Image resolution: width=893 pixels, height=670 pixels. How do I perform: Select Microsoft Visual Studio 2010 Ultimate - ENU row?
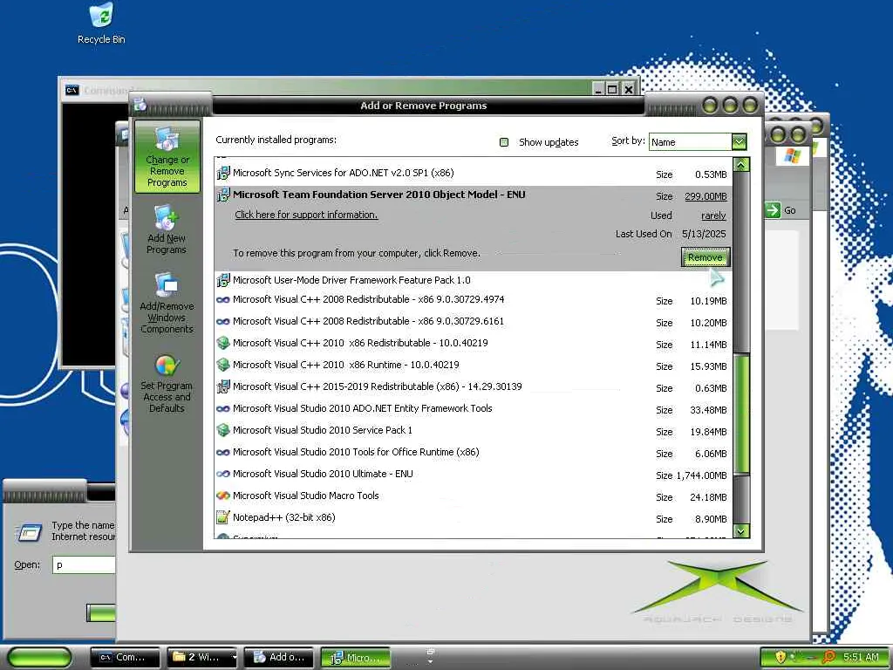474,474
